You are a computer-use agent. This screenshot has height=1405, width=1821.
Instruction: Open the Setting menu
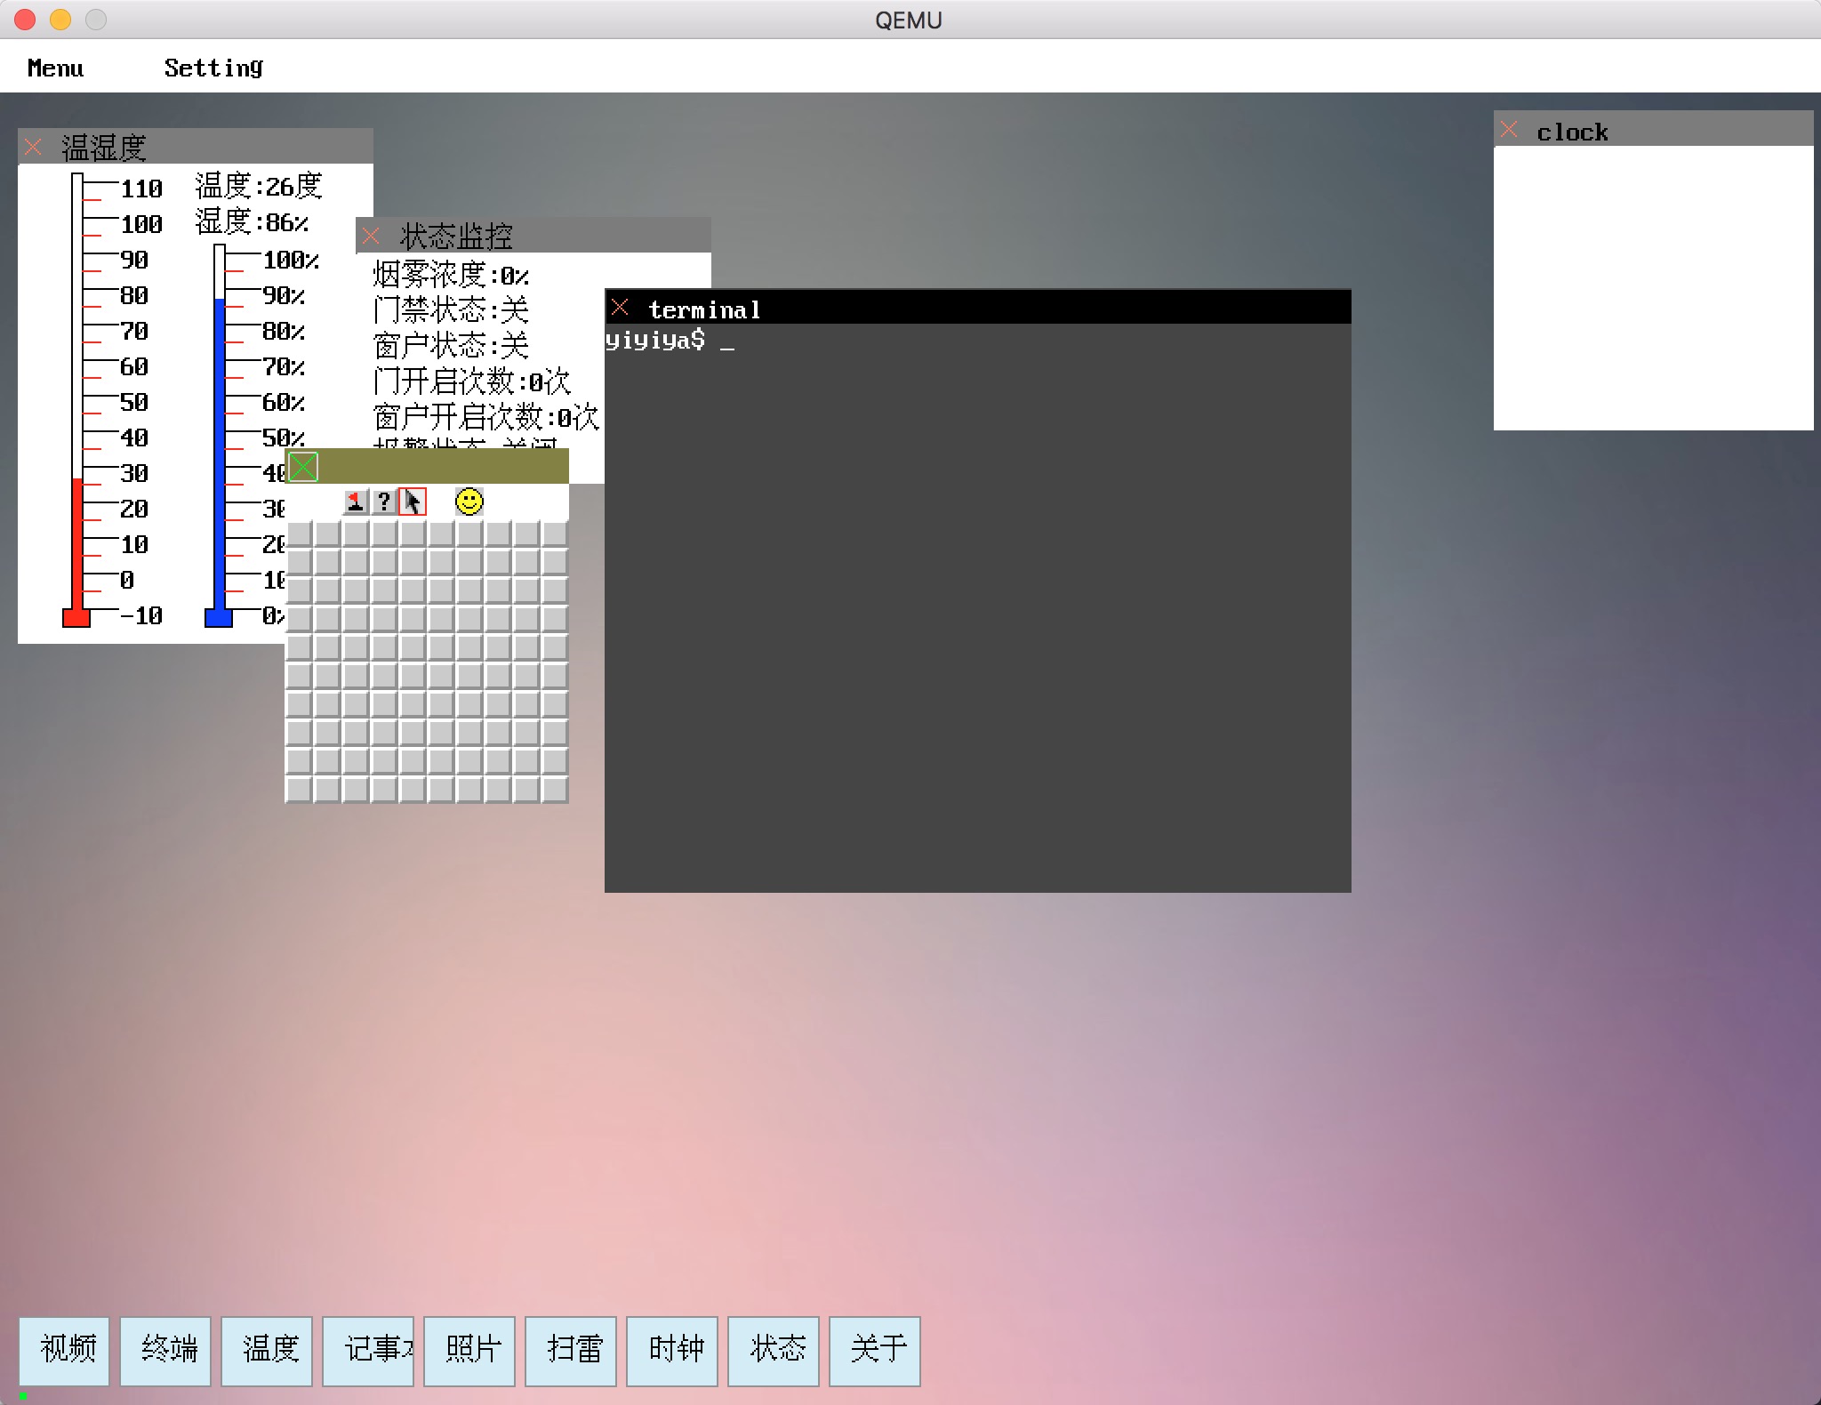[x=213, y=68]
